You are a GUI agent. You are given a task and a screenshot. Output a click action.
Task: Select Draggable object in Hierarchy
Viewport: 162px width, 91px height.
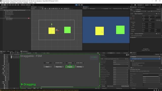[x=10, y=18]
